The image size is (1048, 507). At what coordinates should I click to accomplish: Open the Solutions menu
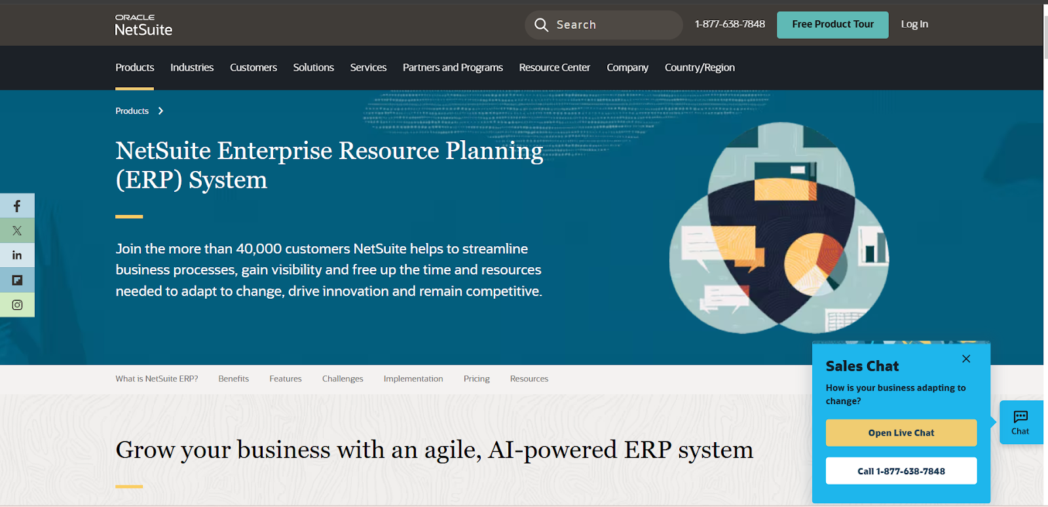click(314, 67)
